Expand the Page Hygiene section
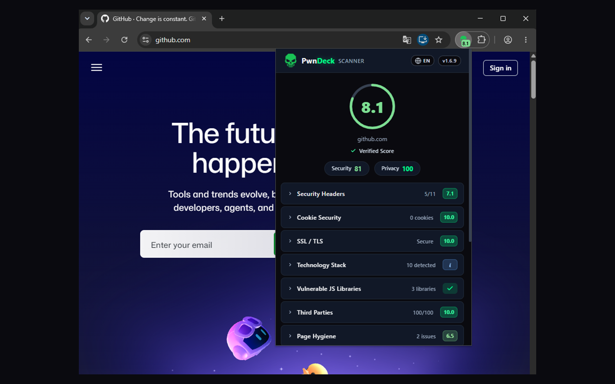Viewport: 615px width, 384px height. click(372, 335)
